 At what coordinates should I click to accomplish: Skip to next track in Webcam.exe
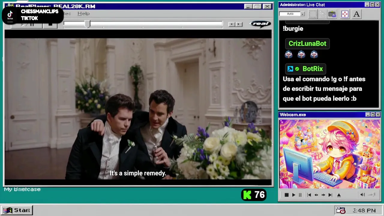tap(330, 195)
